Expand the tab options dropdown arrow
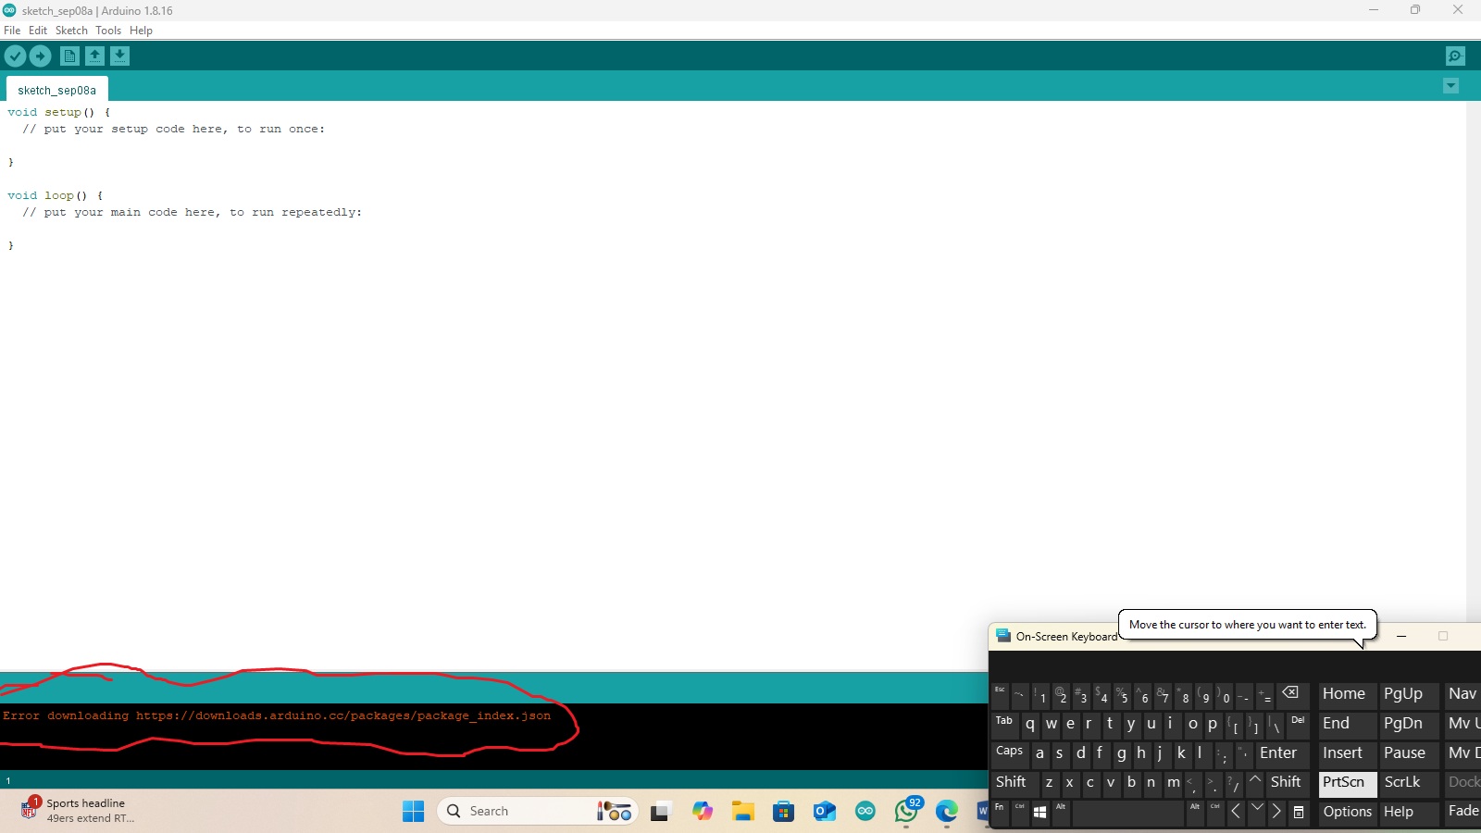Image resolution: width=1481 pixels, height=833 pixels. tap(1450, 86)
